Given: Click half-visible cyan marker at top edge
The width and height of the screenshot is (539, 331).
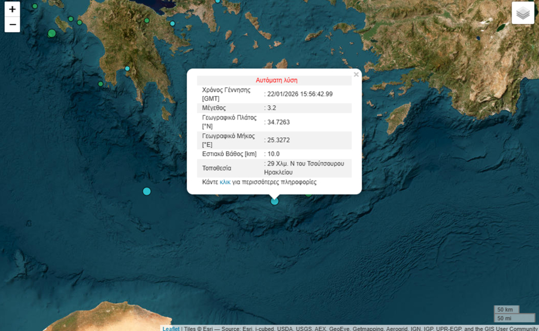Looking at the screenshot, I should point(218,2).
